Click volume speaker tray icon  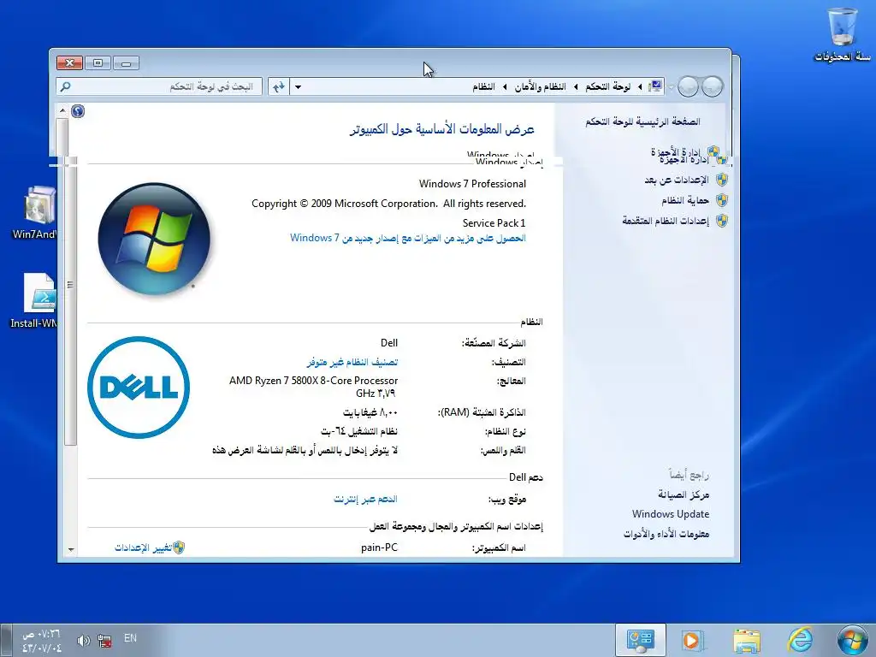83,640
